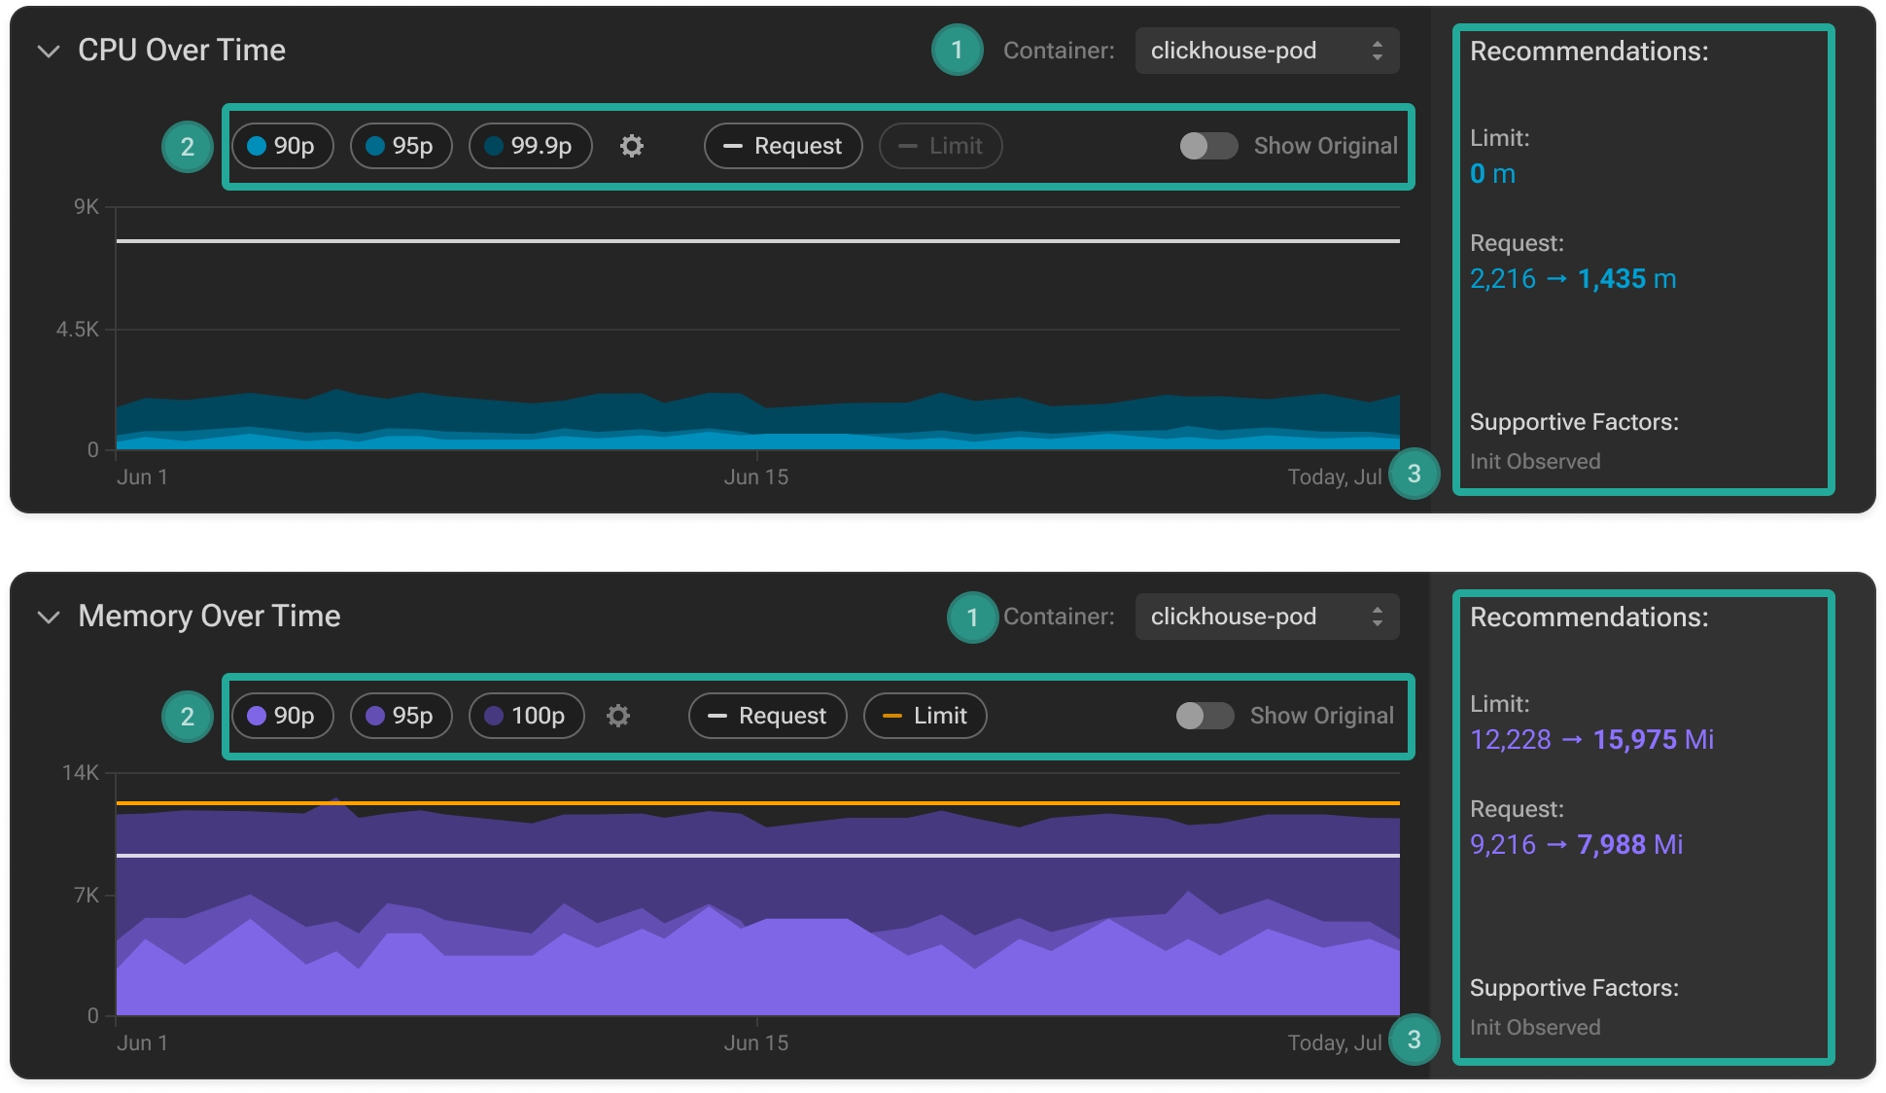The height and width of the screenshot is (1093, 1886).
Task: Toggle Memory 95p percentile series
Action: point(401,716)
